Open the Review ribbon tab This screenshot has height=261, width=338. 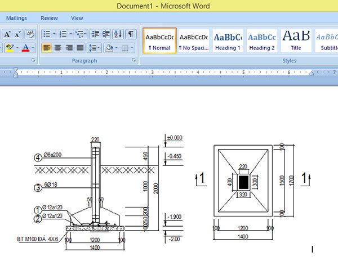tap(49, 18)
